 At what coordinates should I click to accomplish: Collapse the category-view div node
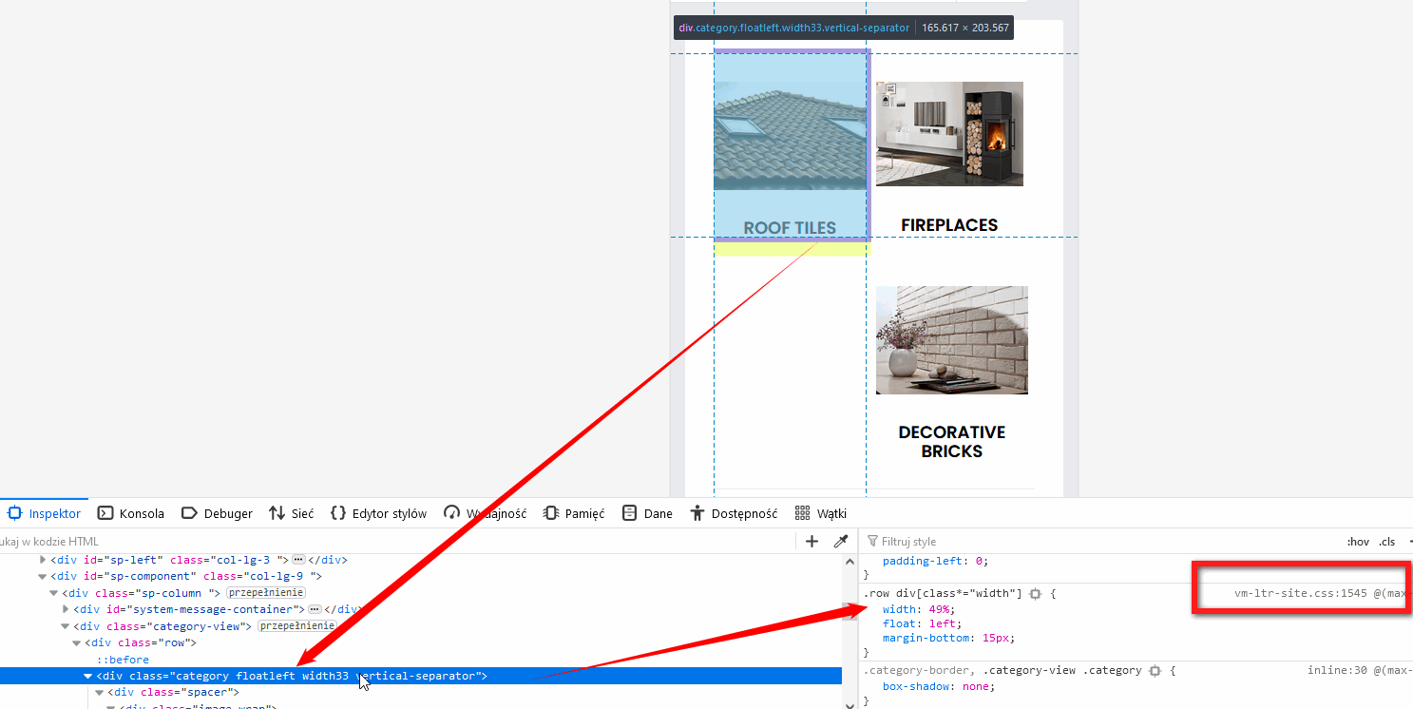click(66, 626)
